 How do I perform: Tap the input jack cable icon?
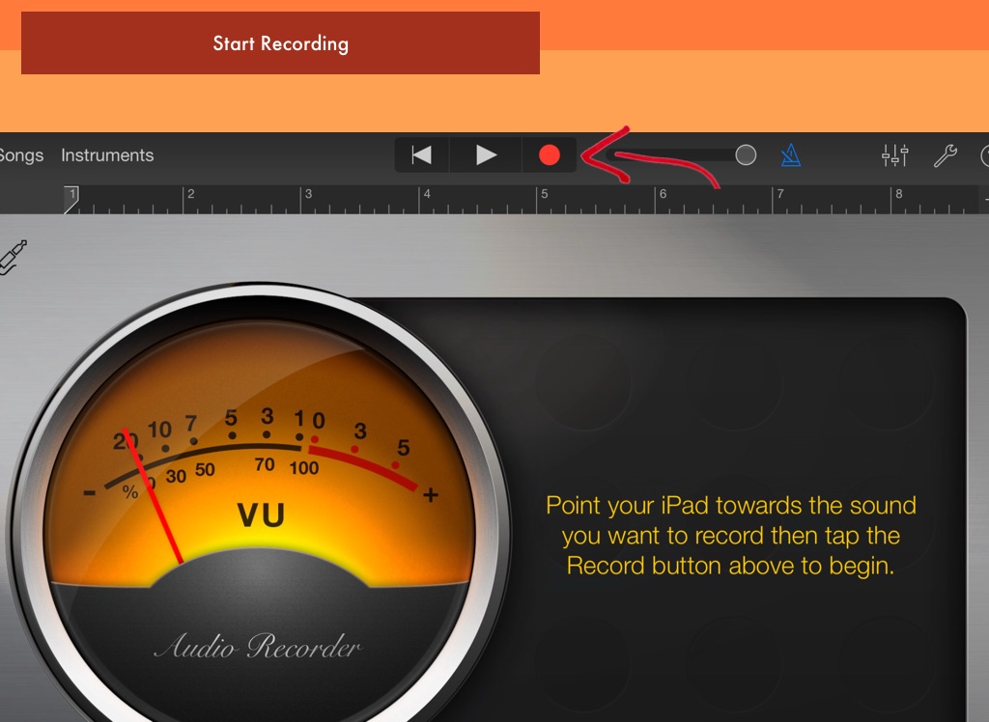[14, 258]
